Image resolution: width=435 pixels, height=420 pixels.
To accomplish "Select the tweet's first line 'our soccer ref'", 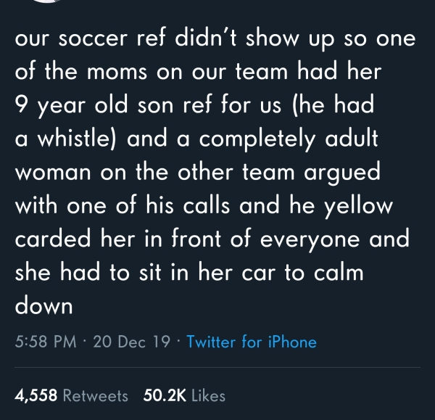I will (90, 38).
